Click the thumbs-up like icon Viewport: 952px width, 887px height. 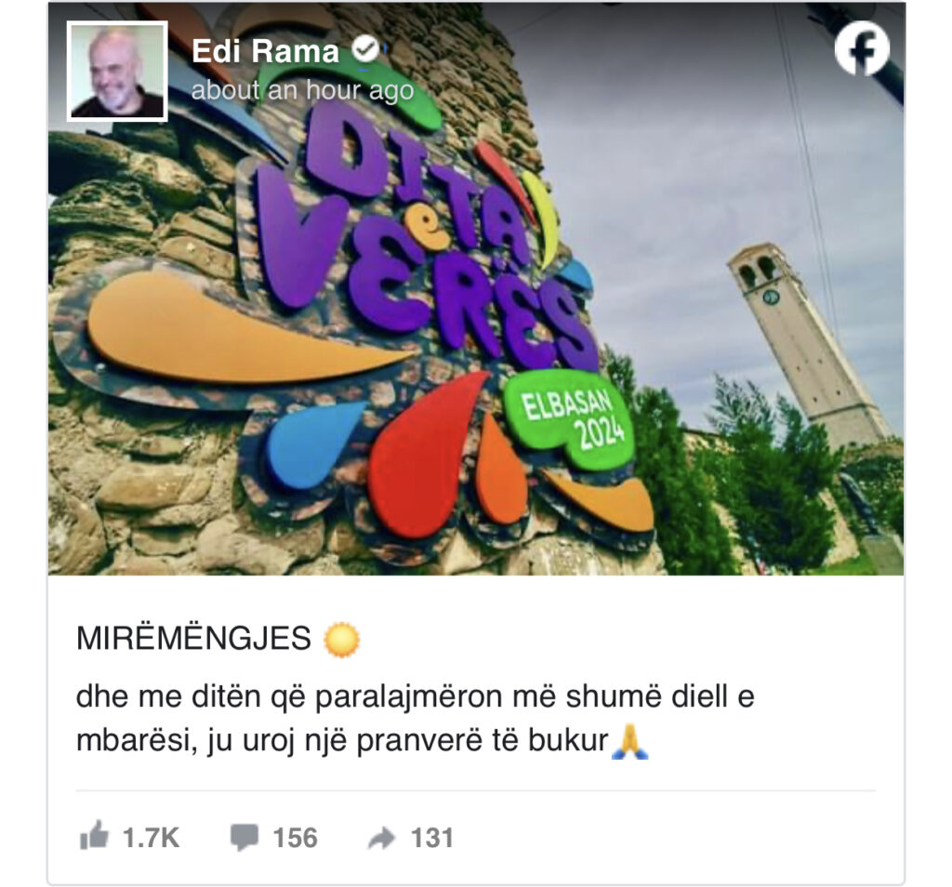94,835
